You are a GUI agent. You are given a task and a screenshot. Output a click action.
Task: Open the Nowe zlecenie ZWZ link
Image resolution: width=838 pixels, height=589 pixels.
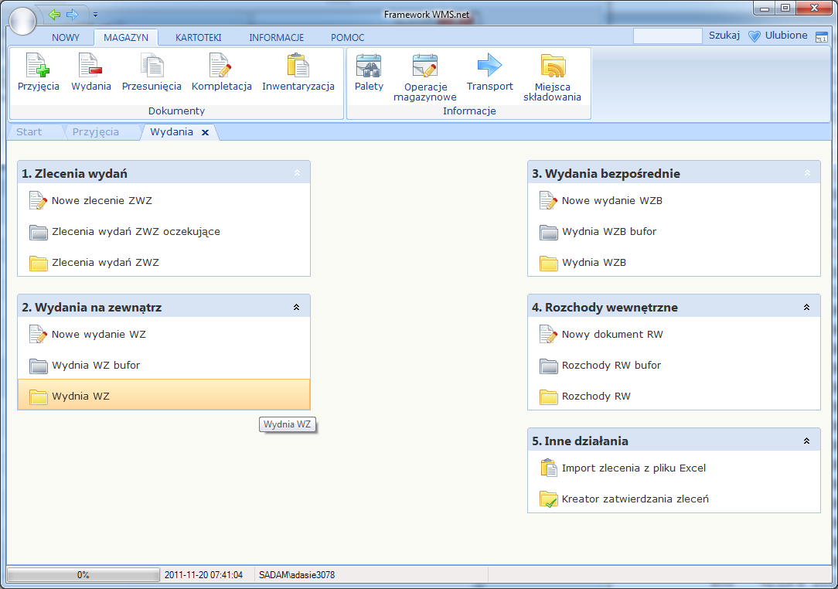click(x=101, y=201)
